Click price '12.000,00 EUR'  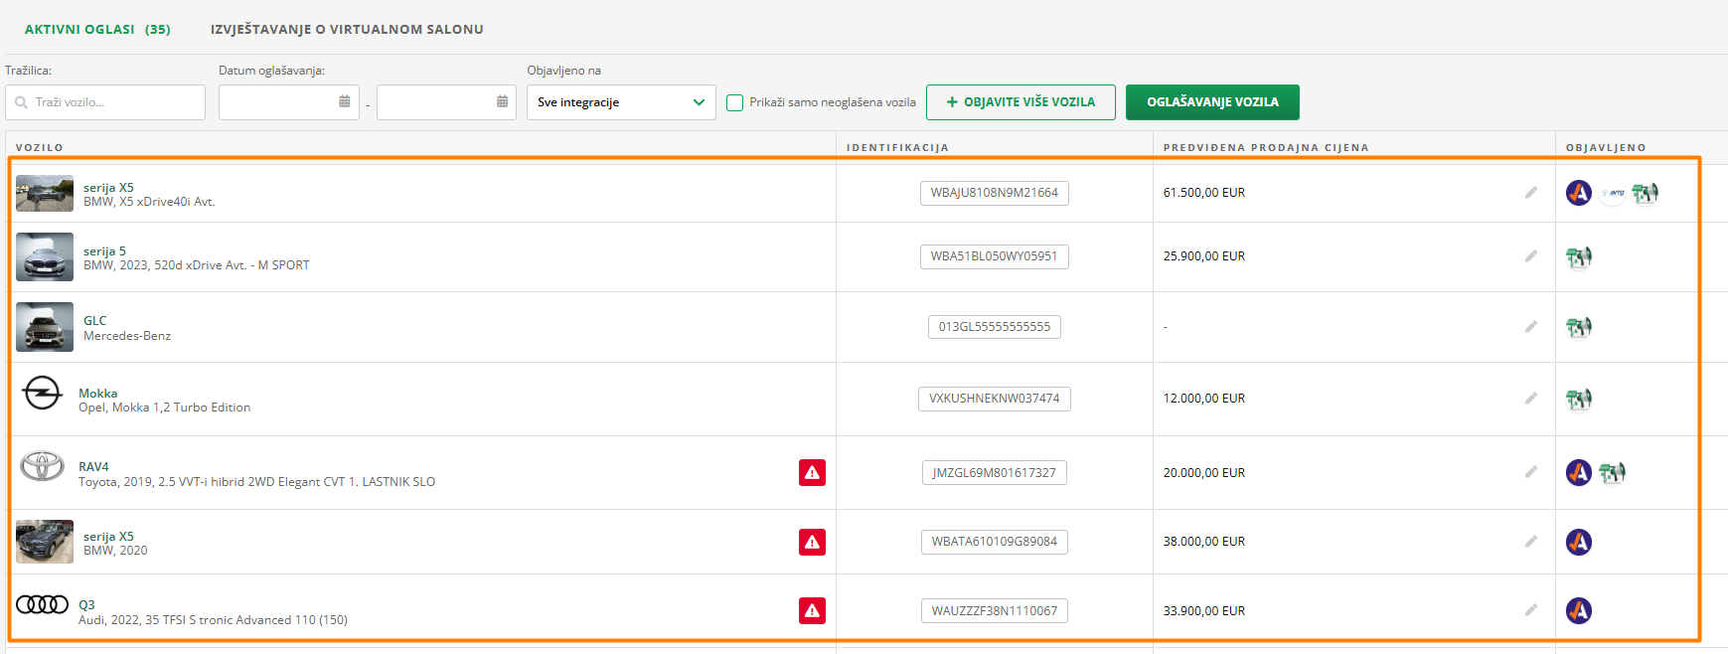coord(1204,399)
